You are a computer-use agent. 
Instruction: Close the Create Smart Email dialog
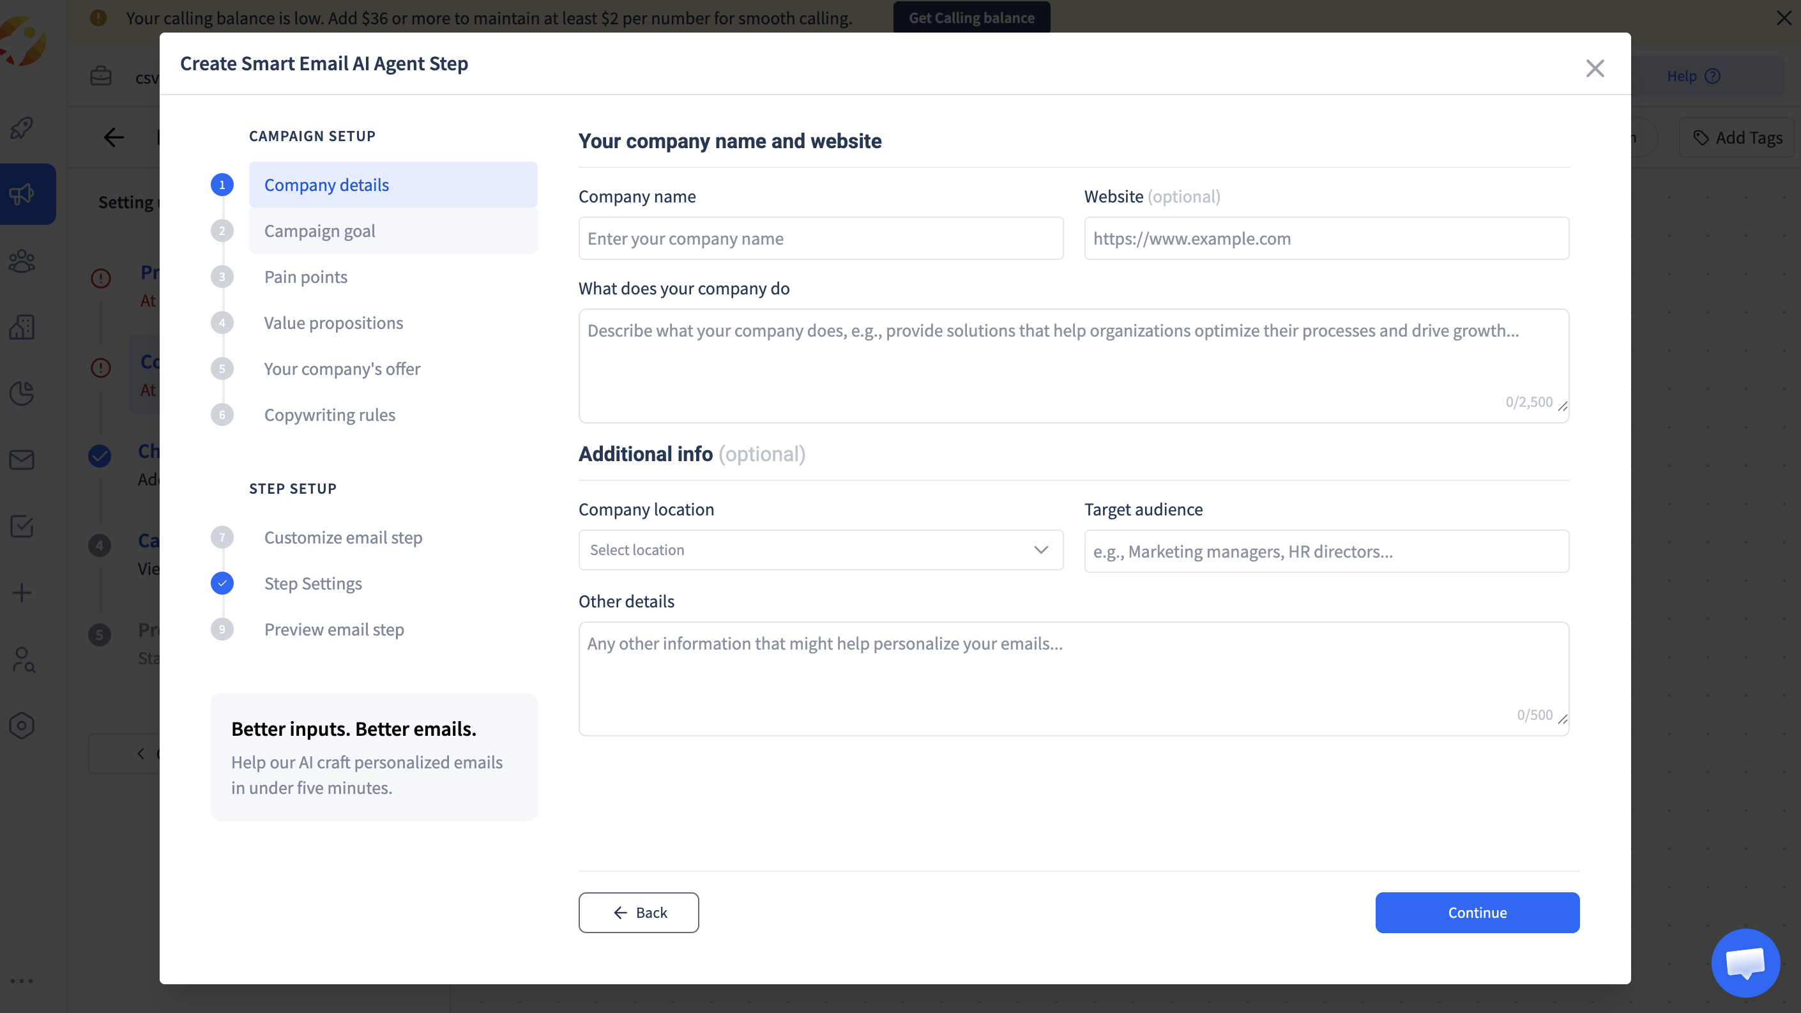[1595, 68]
